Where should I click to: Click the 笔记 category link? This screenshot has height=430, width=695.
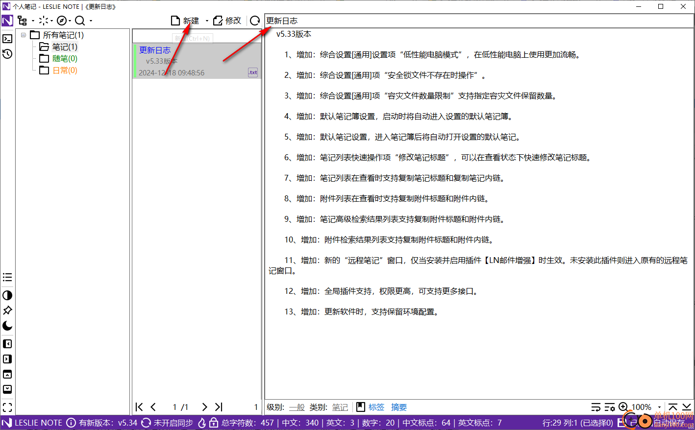340,407
